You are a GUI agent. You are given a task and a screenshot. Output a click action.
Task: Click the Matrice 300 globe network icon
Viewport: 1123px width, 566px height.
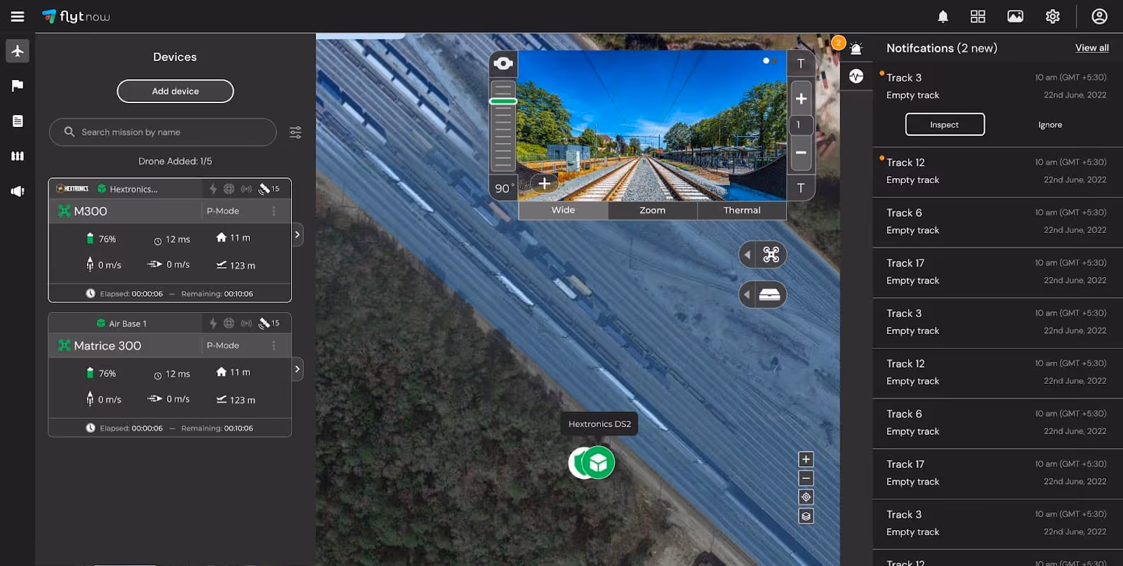(229, 323)
